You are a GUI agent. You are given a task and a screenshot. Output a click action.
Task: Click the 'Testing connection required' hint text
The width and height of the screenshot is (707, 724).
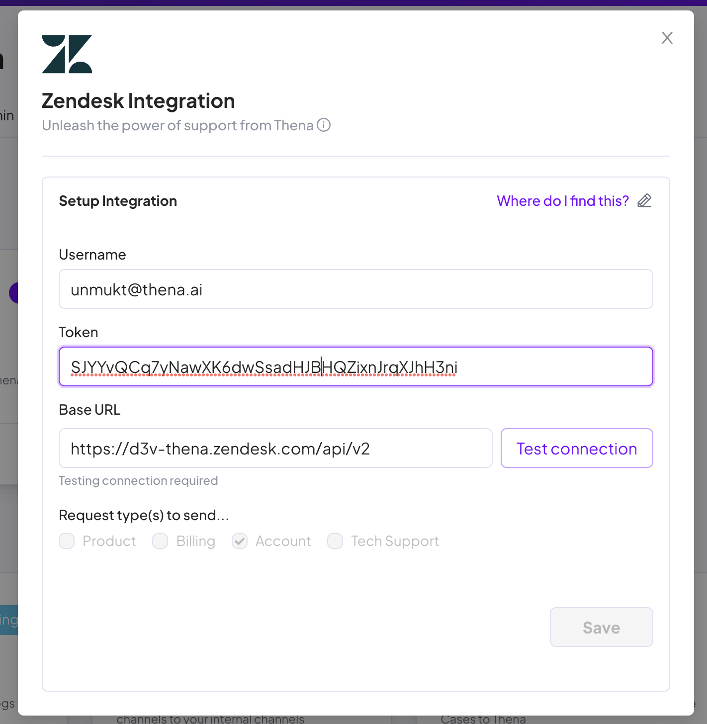(138, 481)
